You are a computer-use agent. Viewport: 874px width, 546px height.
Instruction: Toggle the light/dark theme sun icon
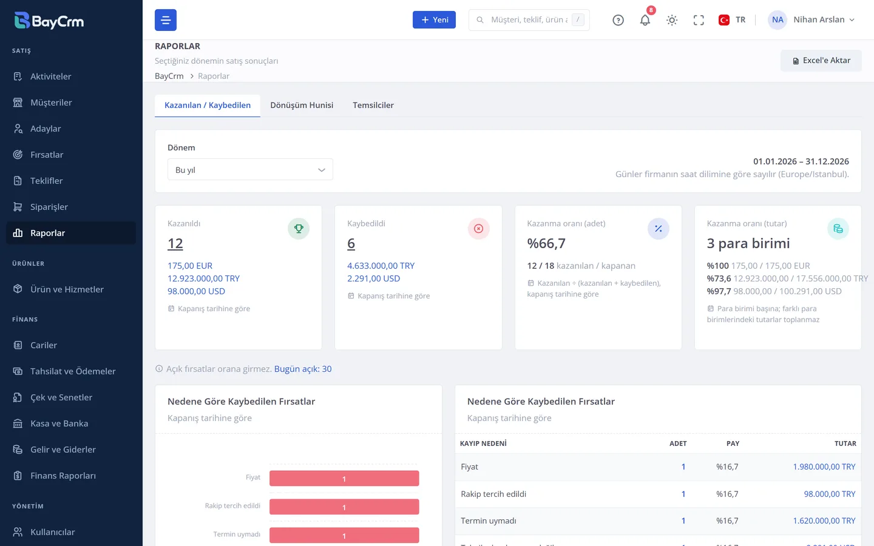672,20
